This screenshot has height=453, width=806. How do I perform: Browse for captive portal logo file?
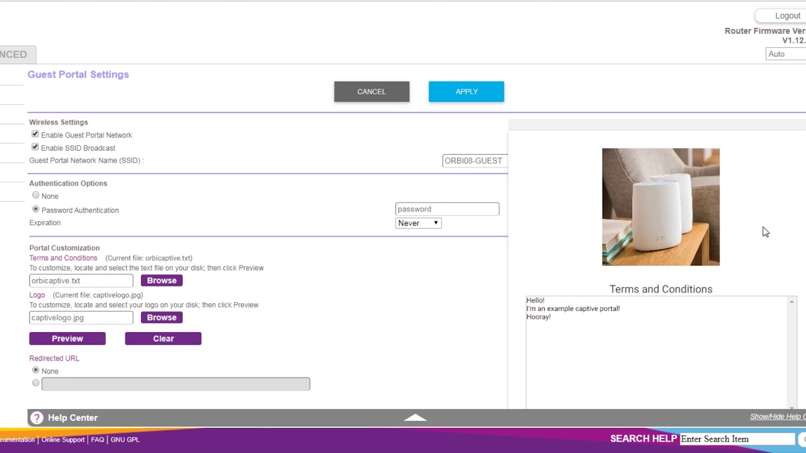[162, 318]
